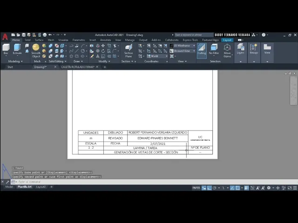Click the Smooth Object mesh tool
298x223 pixels.
pyautogui.click(x=36, y=51)
